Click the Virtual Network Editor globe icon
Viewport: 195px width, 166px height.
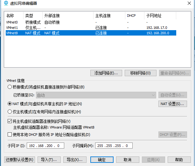(x=6, y=3)
